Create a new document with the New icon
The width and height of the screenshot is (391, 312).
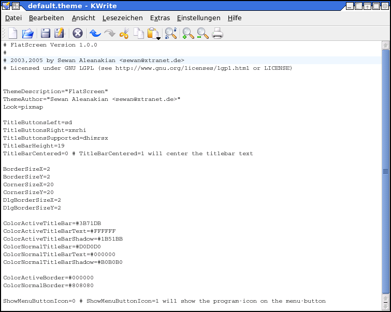[x=13, y=33]
